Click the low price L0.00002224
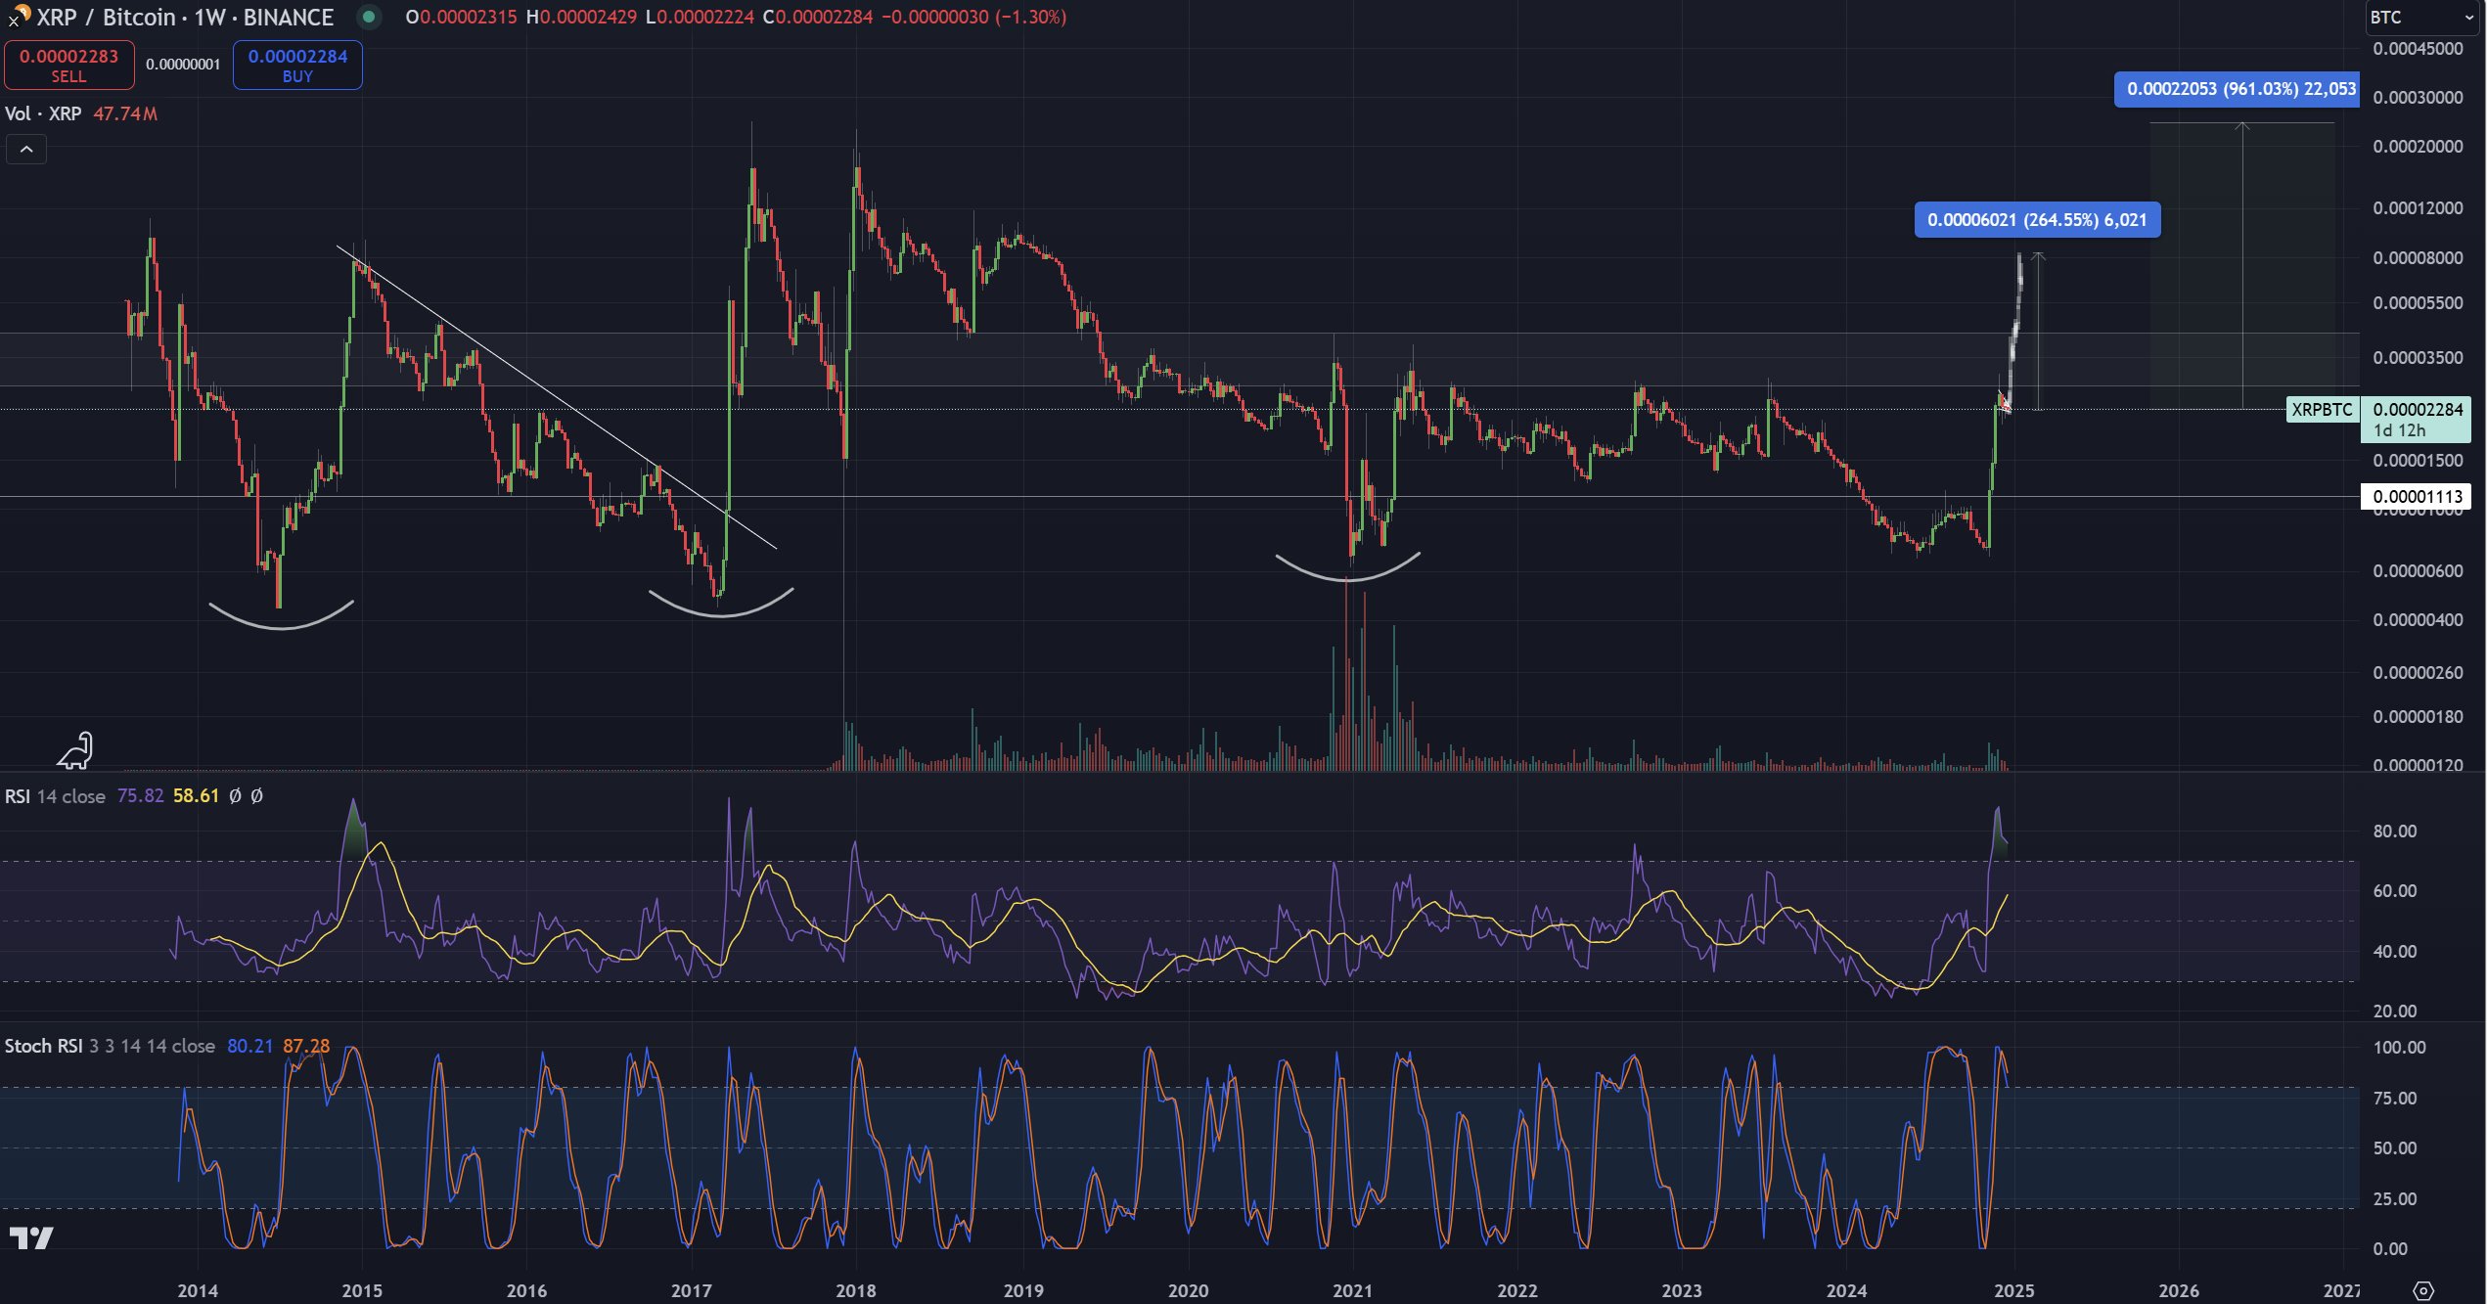This screenshot has width=2487, height=1304. (700, 17)
